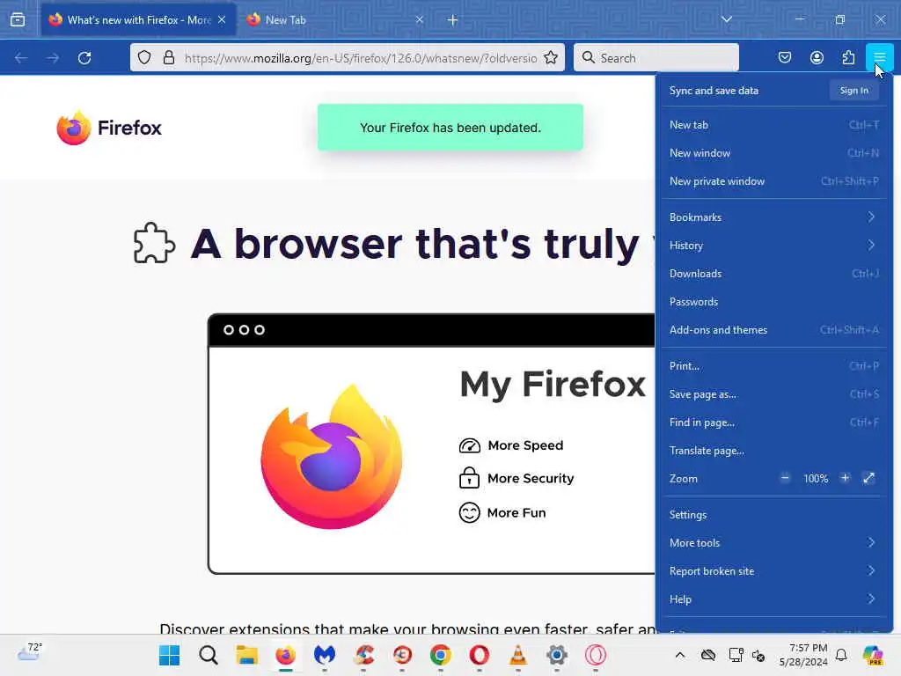This screenshot has height=676, width=901.
Task: Zoom in with the plus button in menu
Action: click(x=845, y=478)
